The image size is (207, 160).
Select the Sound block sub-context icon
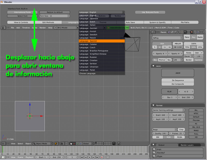tap(198, 32)
